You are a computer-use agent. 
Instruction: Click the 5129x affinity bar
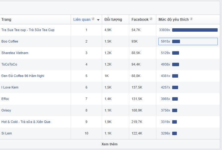pyautogui.click(x=176, y=53)
